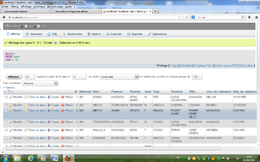Sort by the Province column header
Screen dimensions: 260x162
pyautogui.click(x=176, y=92)
